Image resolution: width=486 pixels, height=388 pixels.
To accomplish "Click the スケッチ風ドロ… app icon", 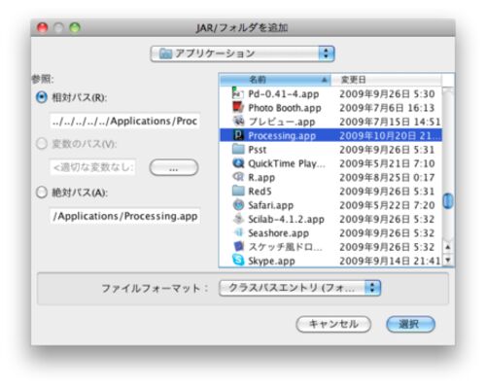I will pos(238,247).
